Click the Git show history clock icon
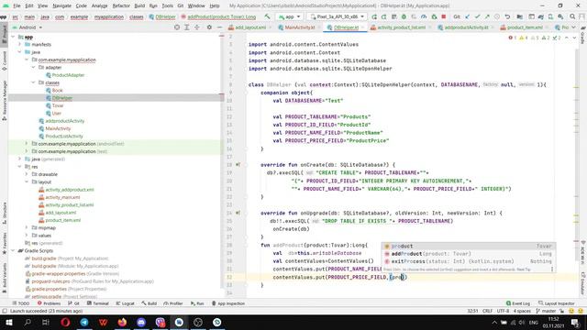 point(497,16)
